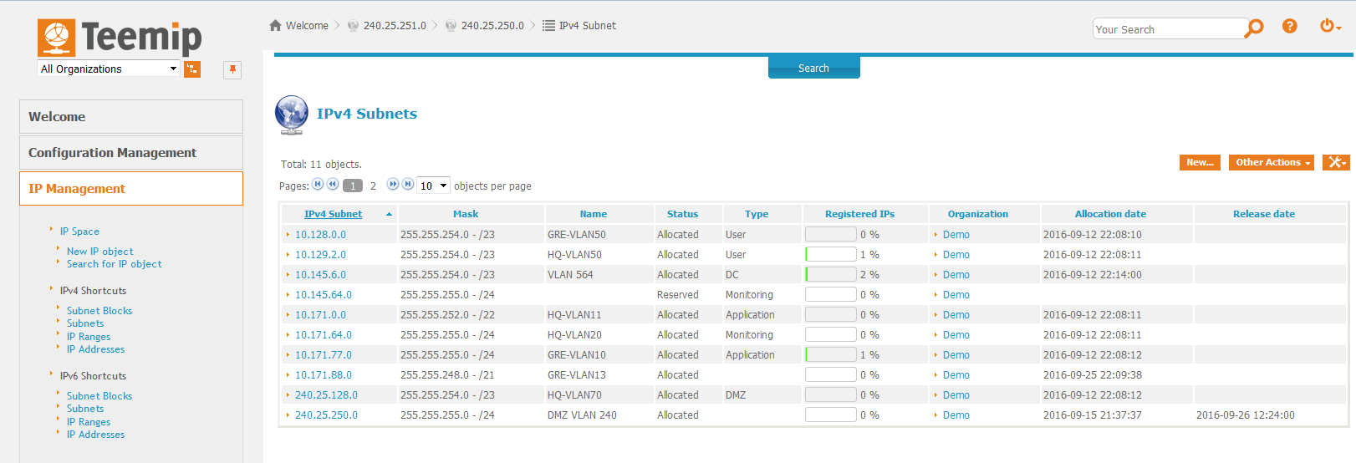Open the help question mark icon
Viewport: 1356px width, 463px height.
(x=1290, y=27)
